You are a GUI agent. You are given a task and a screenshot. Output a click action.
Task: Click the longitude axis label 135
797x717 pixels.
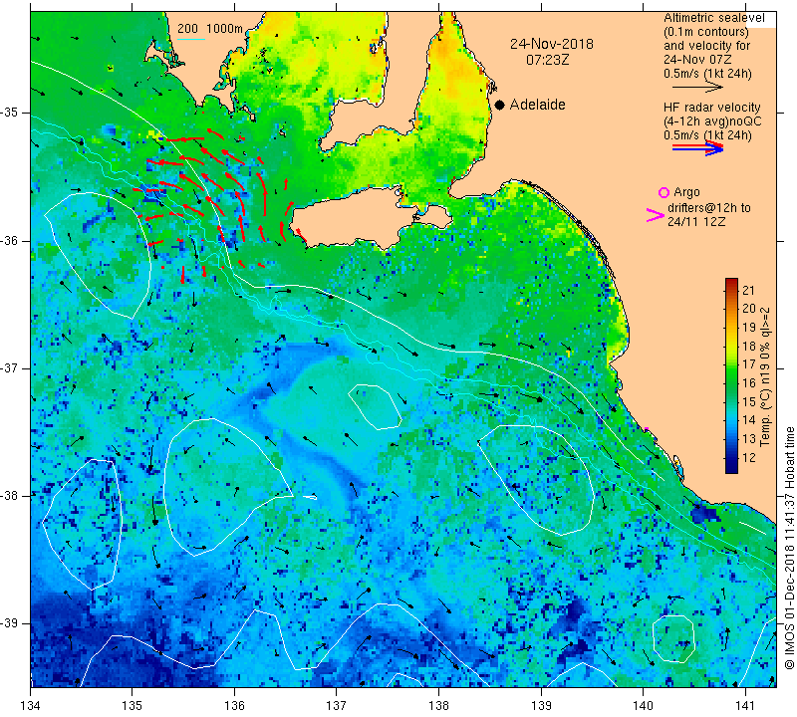[x=133, y=705]
